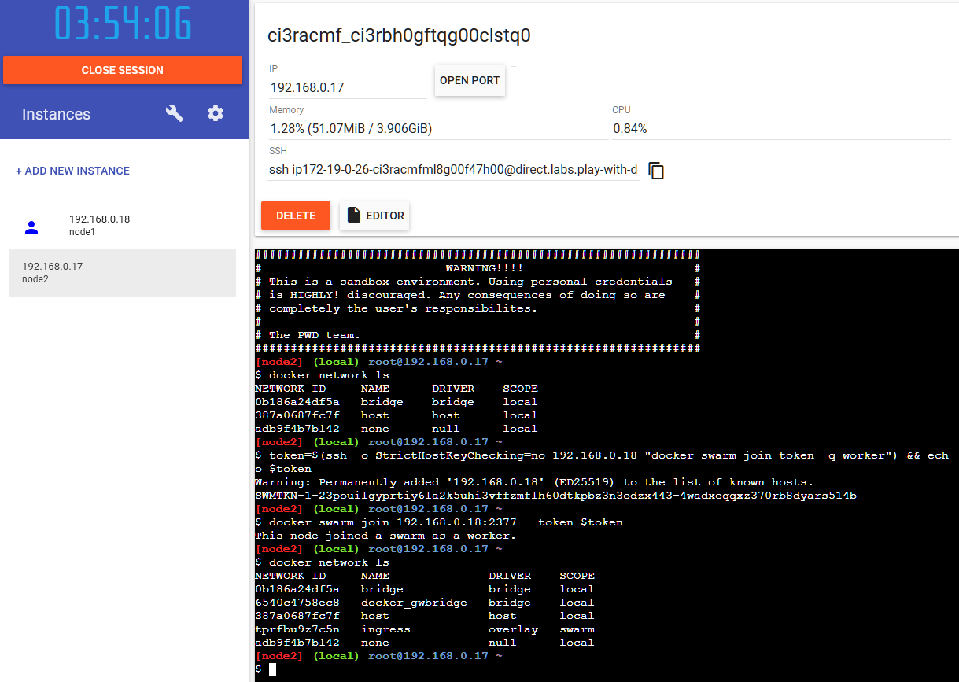Click the OPEN PORT button
This screenshot has height=682, width=959.
(470, 80)
